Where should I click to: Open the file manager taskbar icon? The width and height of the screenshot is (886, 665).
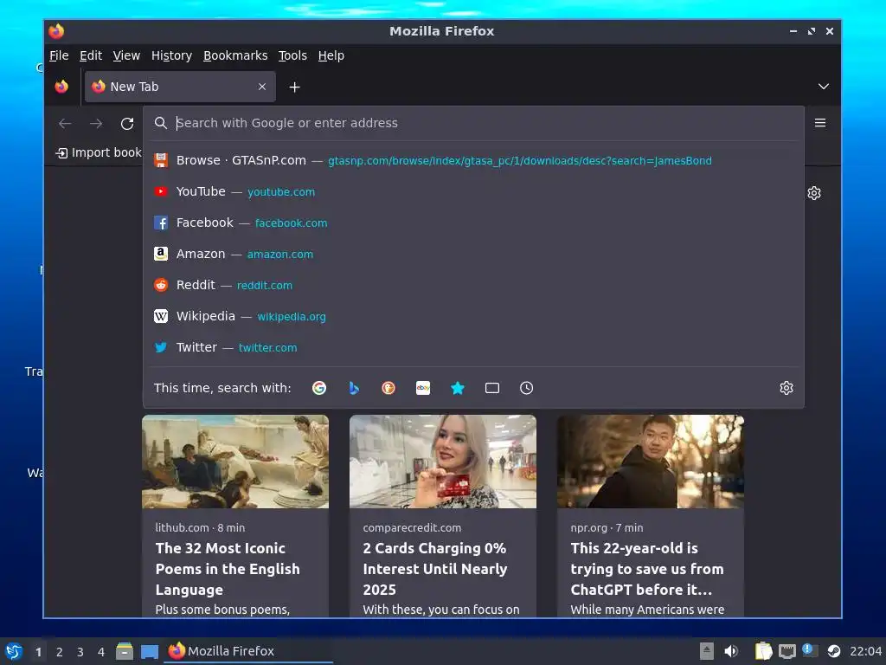(x=125, y=651)
